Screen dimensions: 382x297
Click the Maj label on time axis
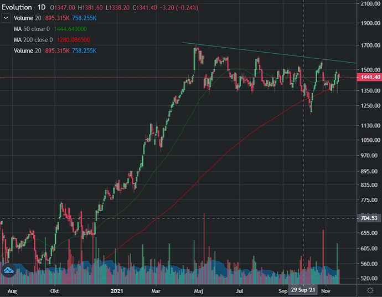tap(199, 291)
